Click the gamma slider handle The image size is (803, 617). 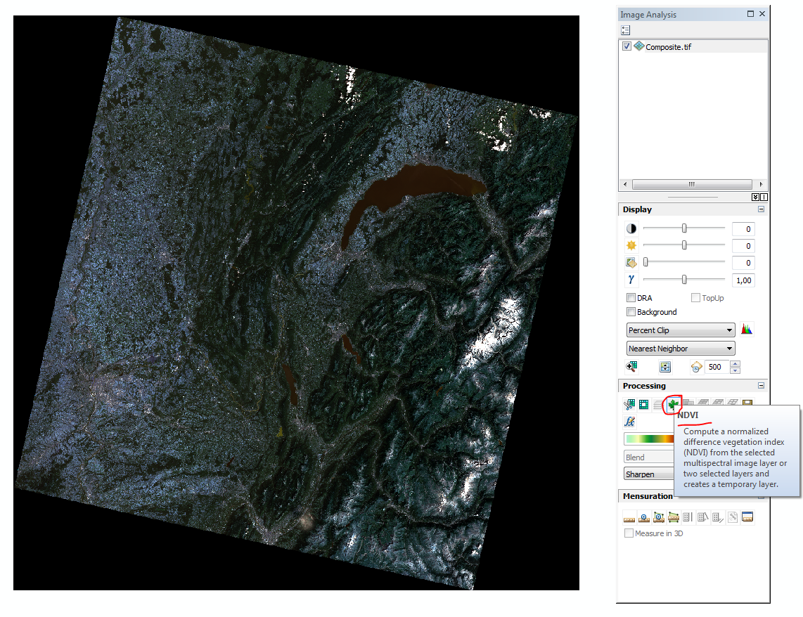pos(684,280)
